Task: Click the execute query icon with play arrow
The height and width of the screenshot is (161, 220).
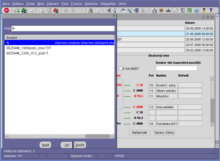Action: click(x=49, y=11)
